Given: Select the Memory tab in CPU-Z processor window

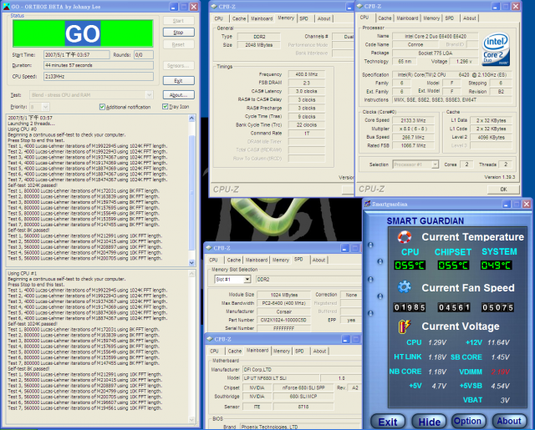Looking at the screenshot, I should 431,18.
